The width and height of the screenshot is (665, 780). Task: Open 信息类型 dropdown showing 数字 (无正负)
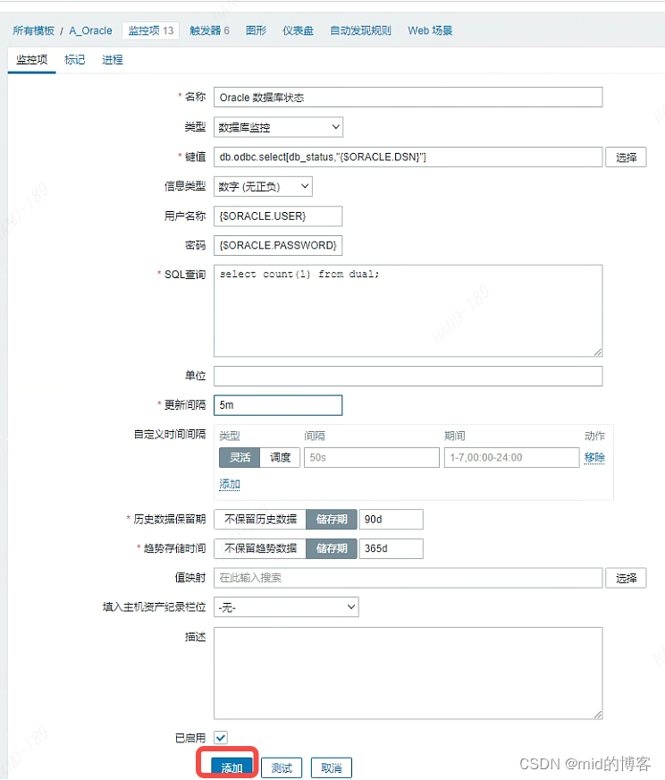pos(263,187)
